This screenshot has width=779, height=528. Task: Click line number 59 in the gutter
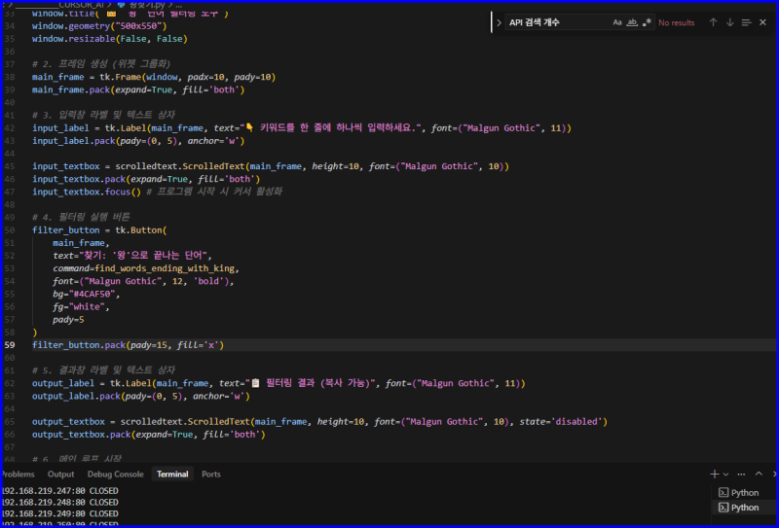click(10, 345)
